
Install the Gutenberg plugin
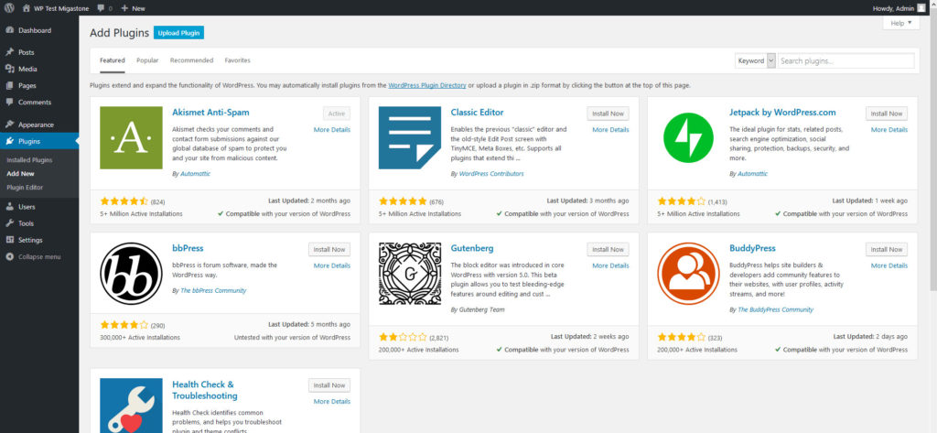608,249
